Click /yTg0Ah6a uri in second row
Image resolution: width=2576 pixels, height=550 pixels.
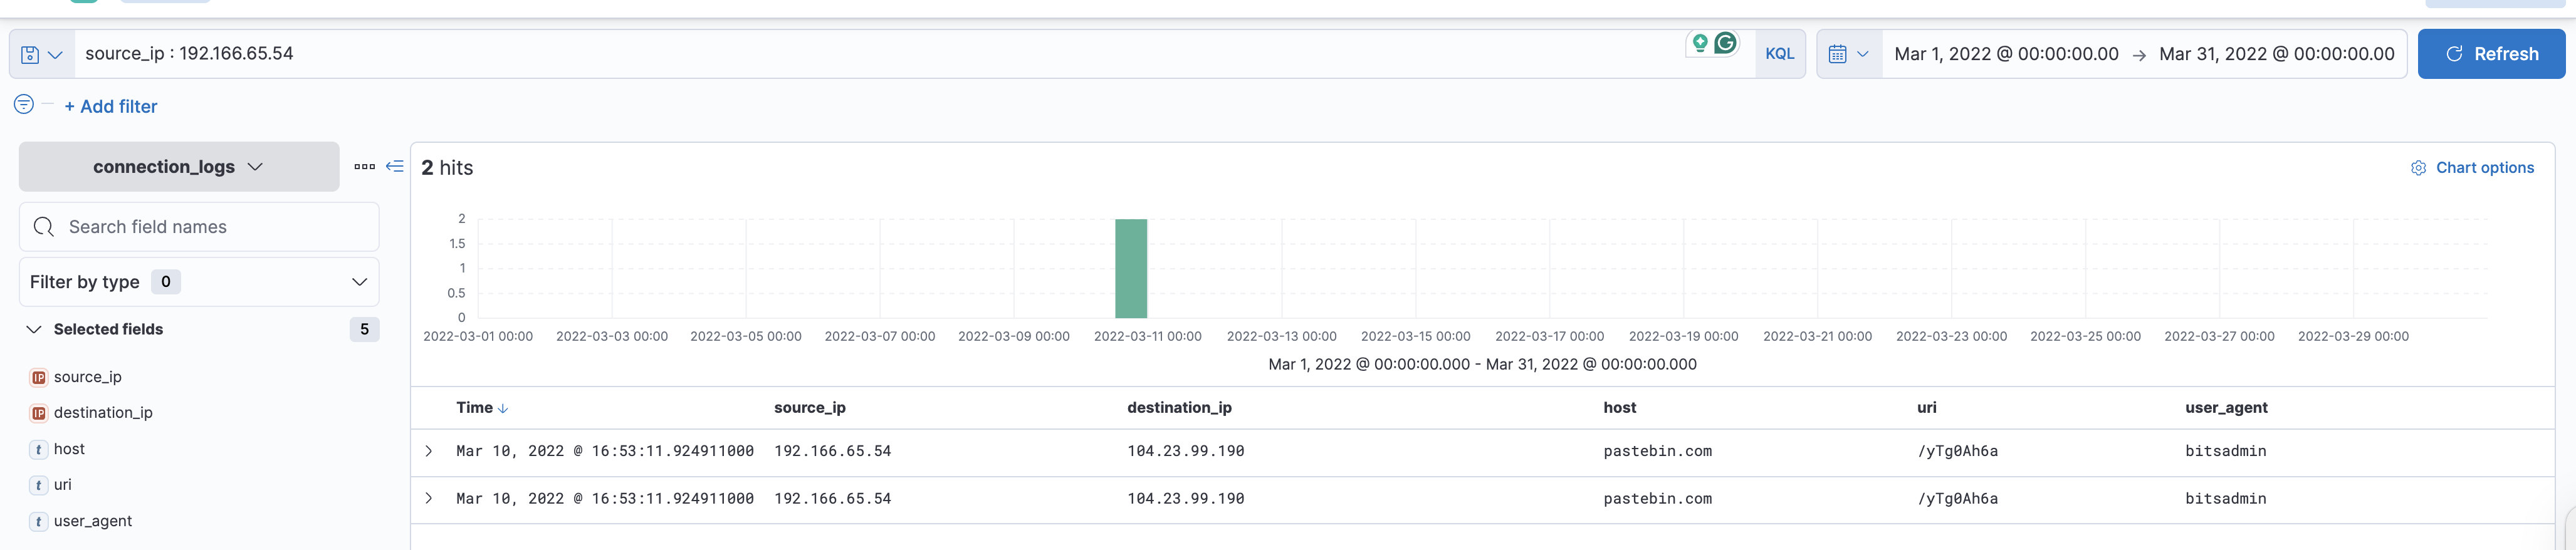(1957, 498)
